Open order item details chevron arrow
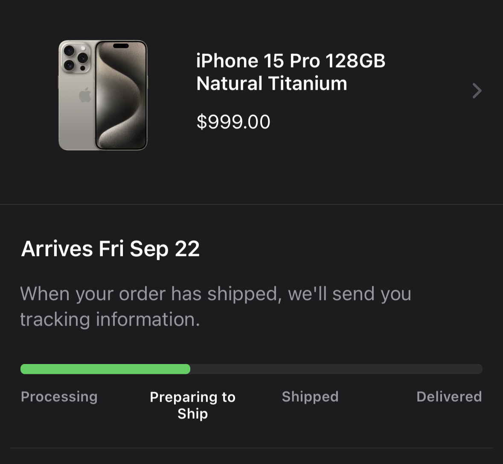 point(477,91)
